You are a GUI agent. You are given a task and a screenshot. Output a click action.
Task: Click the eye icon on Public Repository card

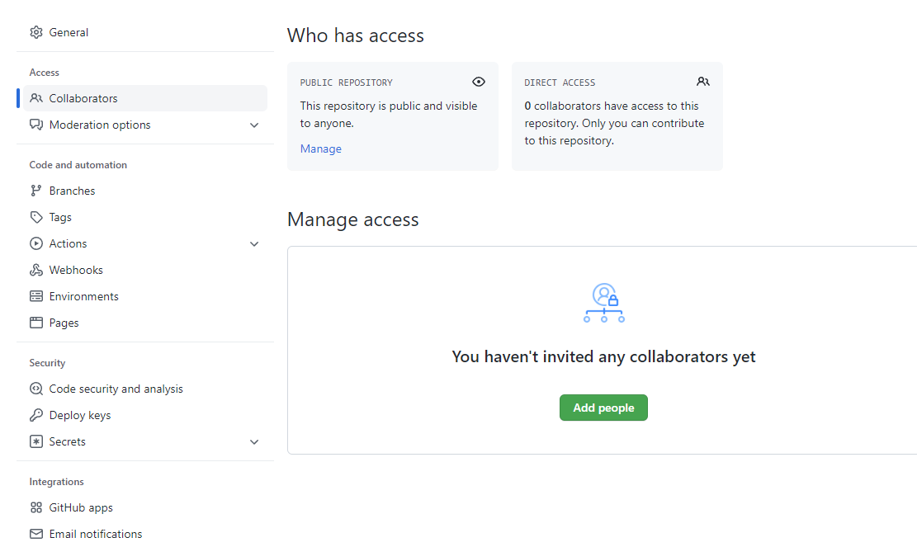click(x=479, y=82)
